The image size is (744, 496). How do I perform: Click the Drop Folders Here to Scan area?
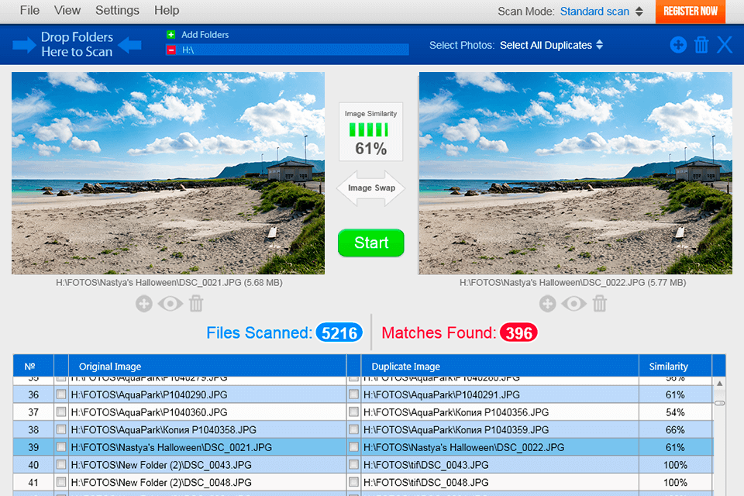pyautogui.click(x=77, y=45)
